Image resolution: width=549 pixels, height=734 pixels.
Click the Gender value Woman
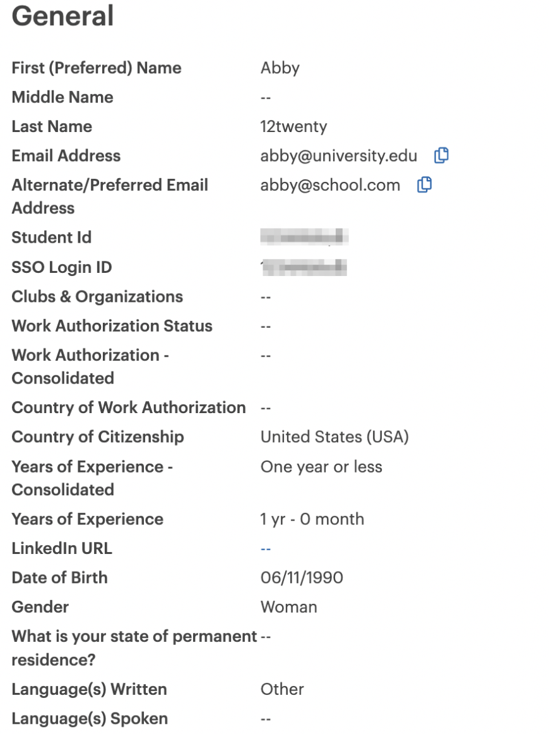(x=289, y=607)
